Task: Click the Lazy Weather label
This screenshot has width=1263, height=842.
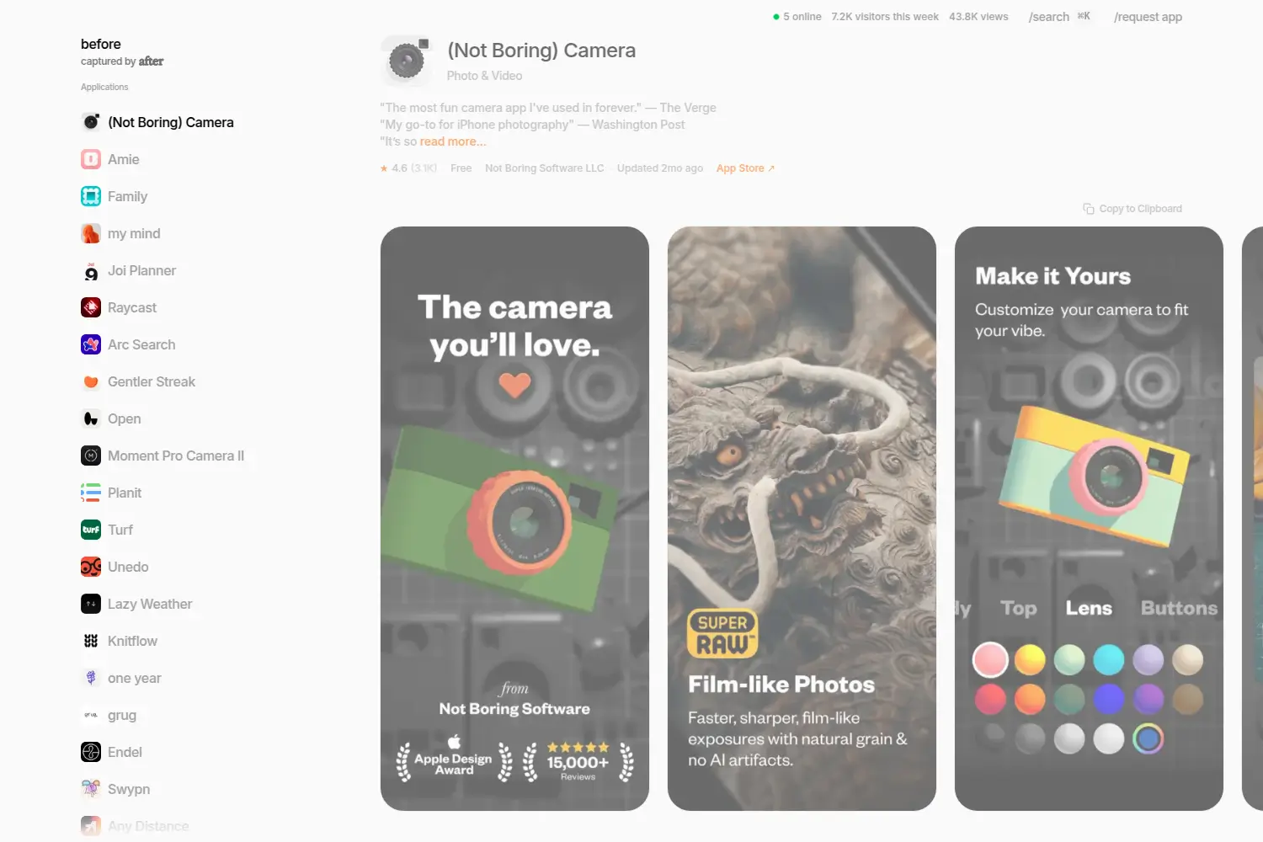Action: click(x=150, y=604)
